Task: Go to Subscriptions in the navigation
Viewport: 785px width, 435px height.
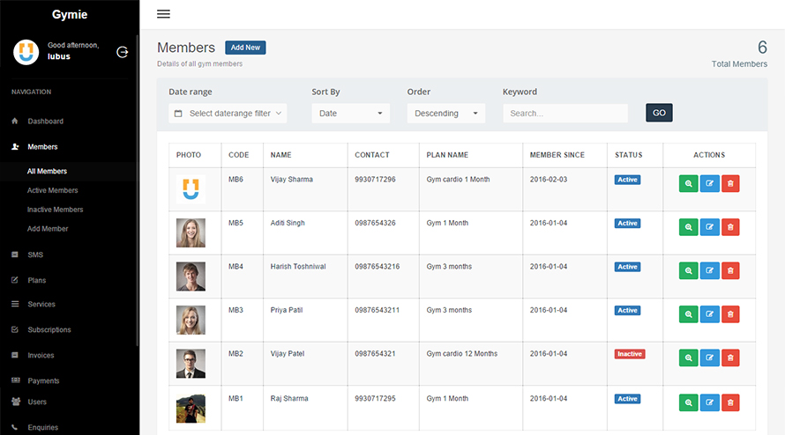Action: click(49, 330)
